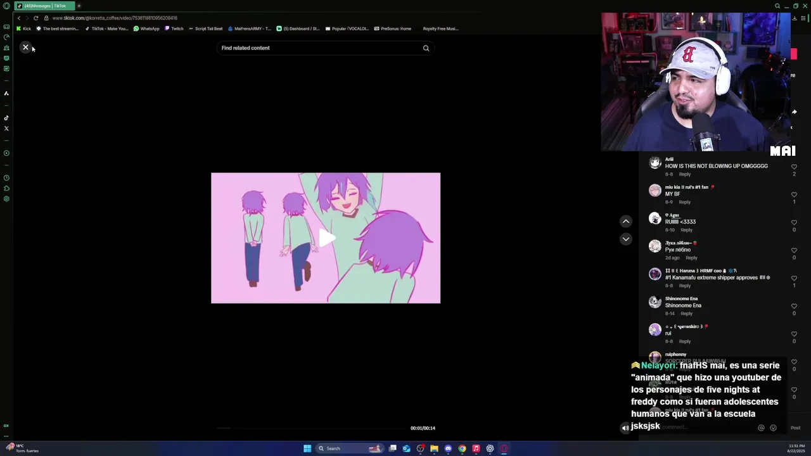
Task: Click the mention @ icon in comment box
Action: [761, 427]
